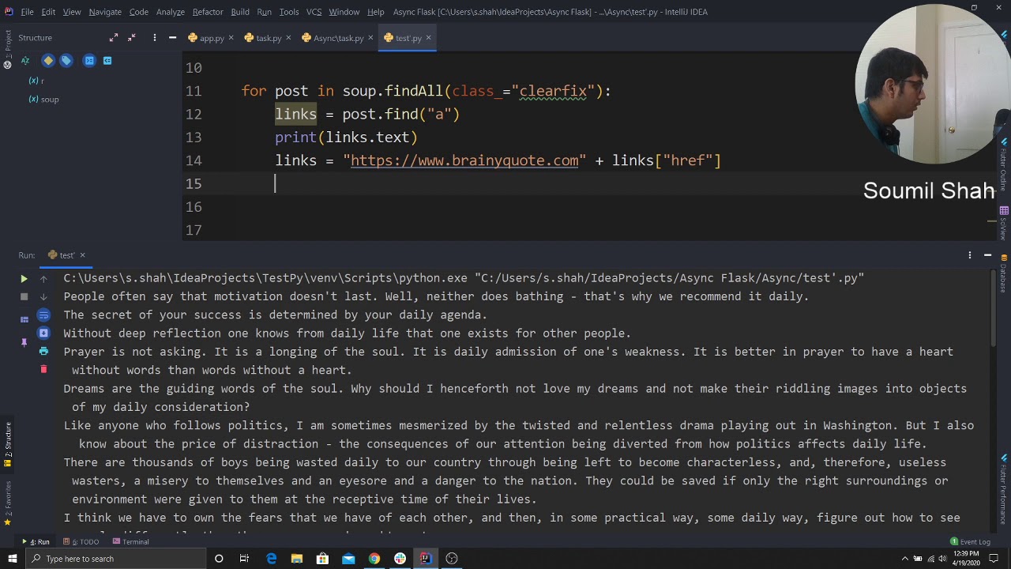Stop the running process in the Run panel

(24, 297)
